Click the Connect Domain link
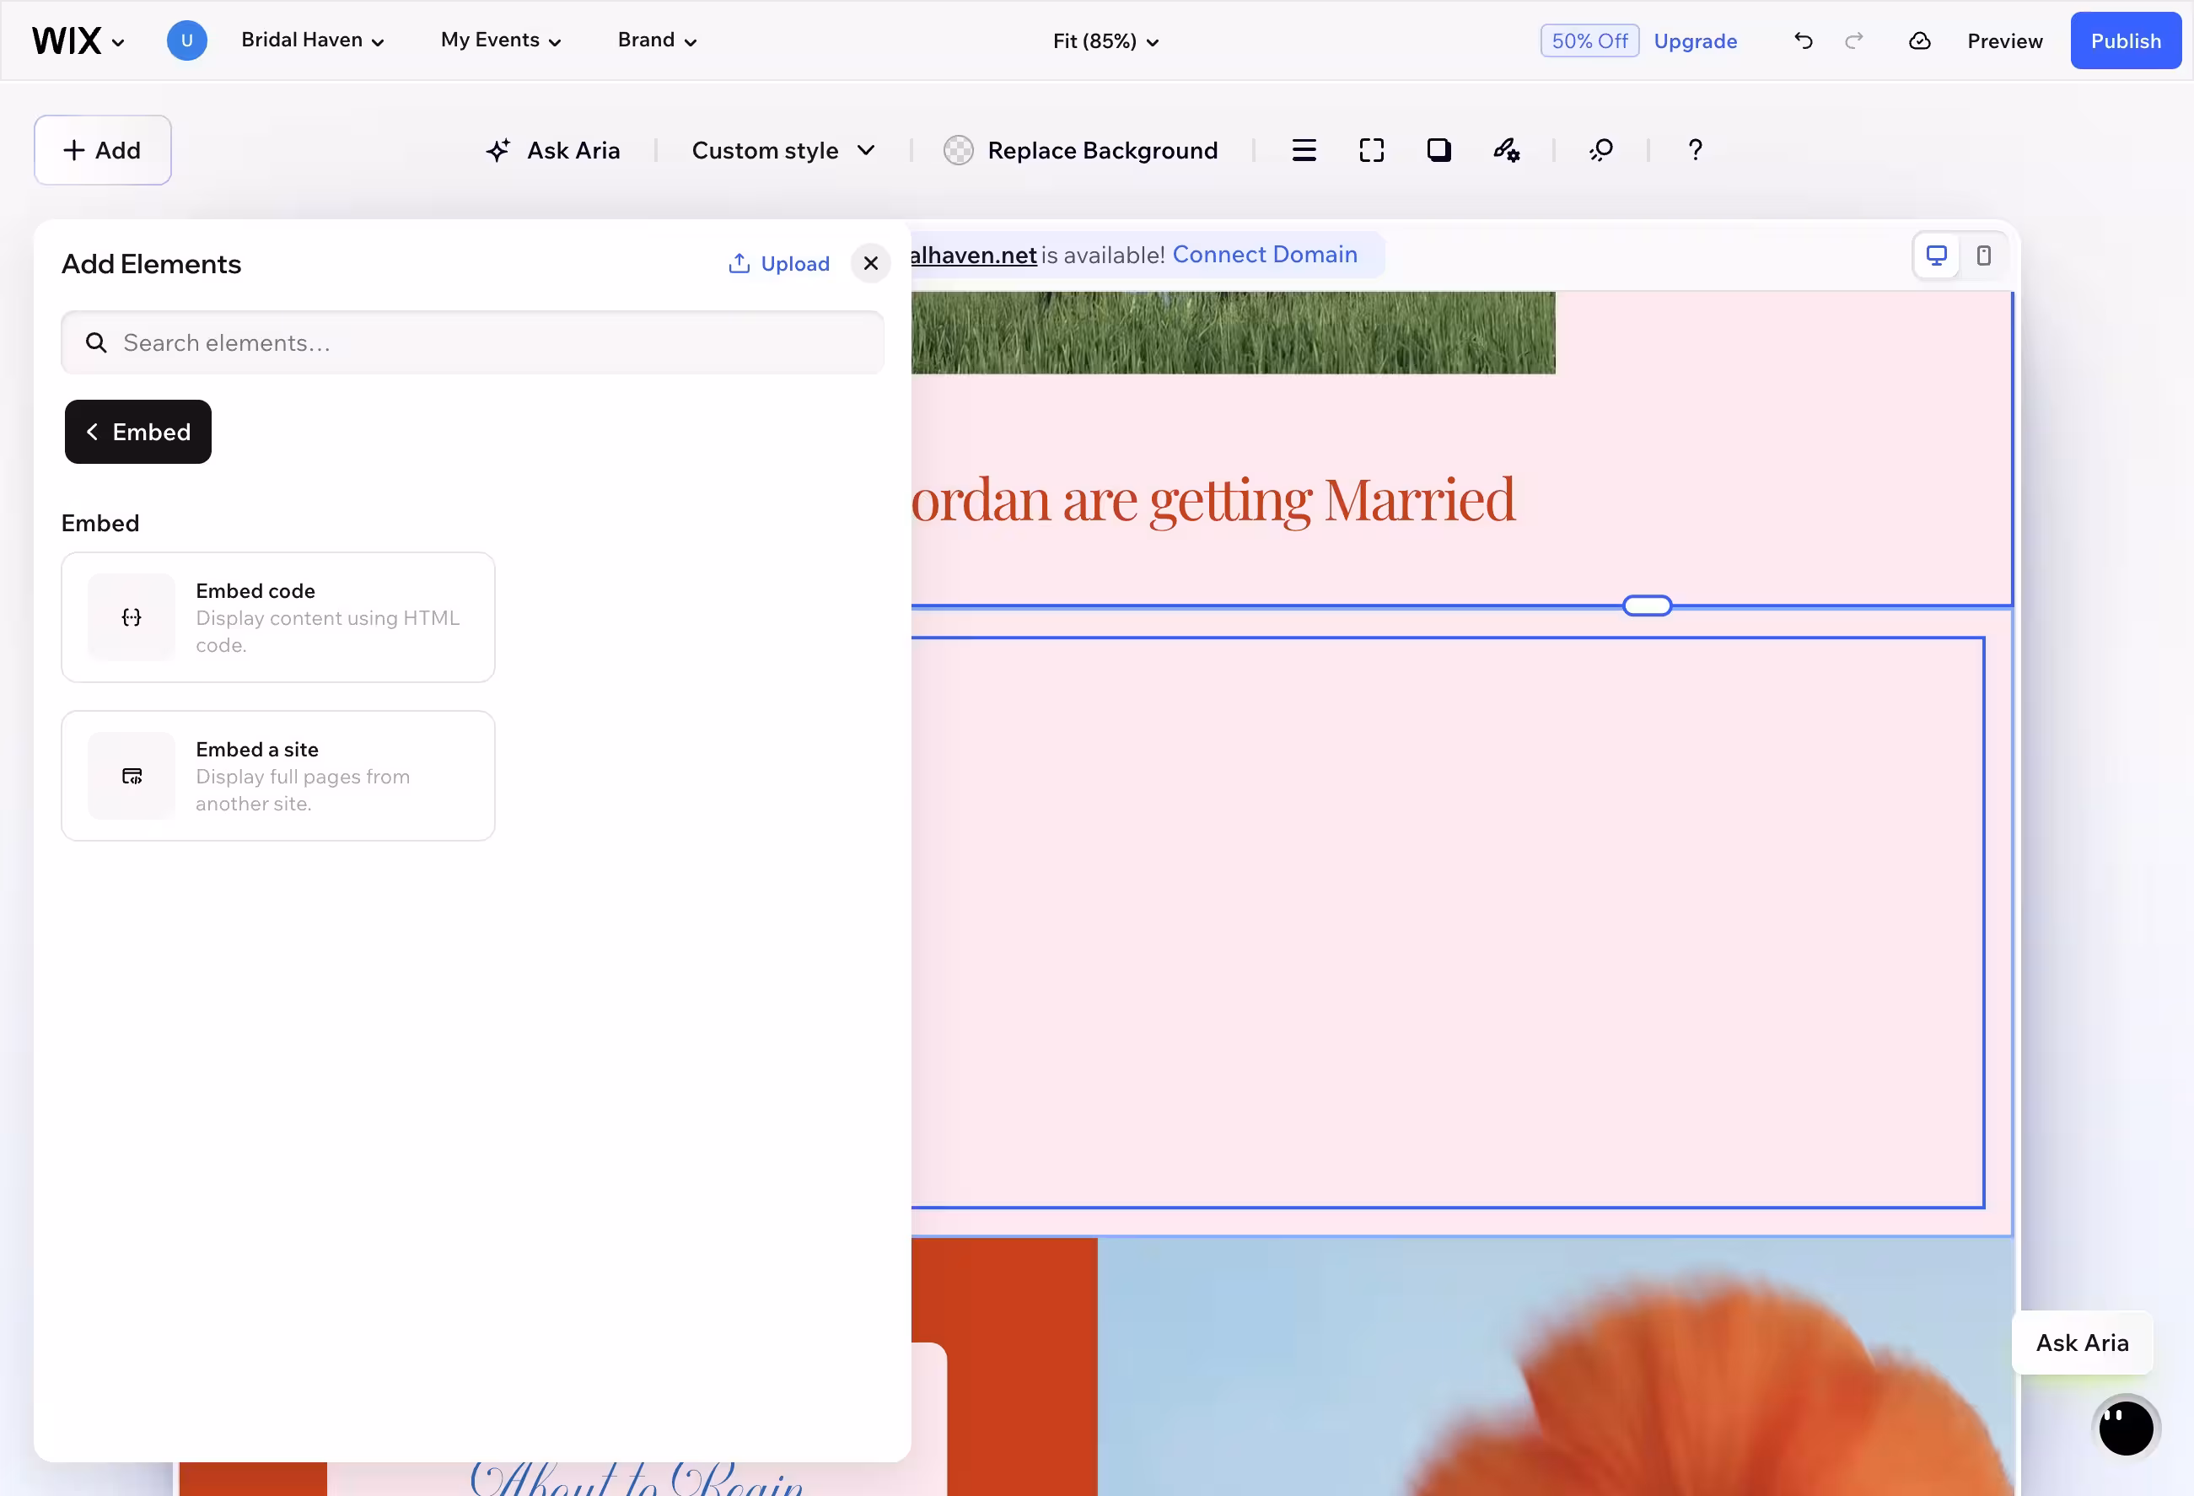The height and width of the screenshot is (1496, 2194). 1264,254
